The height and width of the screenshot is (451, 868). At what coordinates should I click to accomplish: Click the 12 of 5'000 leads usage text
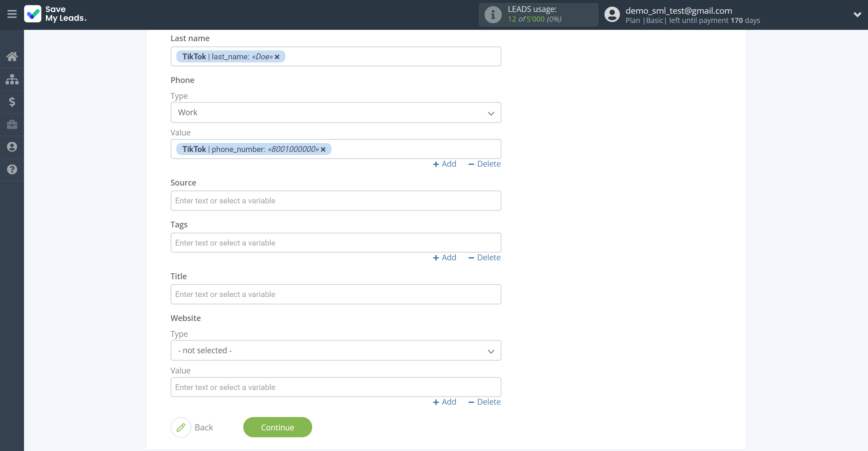[535, 19]
